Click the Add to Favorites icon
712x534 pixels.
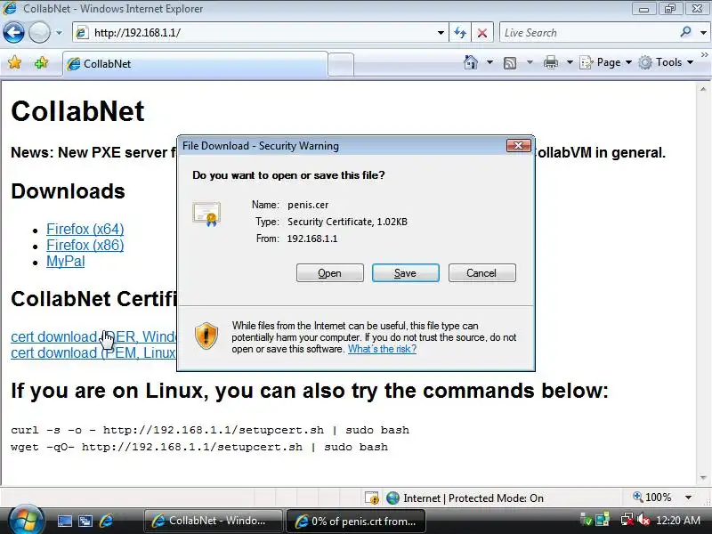point(41,62)
